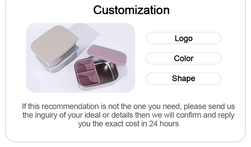Screen dimensions: 251x147
Task: Choose the Shape customization option
Action: pos(183,78)
